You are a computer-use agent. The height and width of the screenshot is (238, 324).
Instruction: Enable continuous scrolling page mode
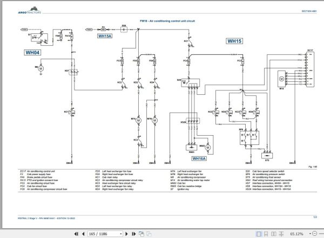point(266,234)
